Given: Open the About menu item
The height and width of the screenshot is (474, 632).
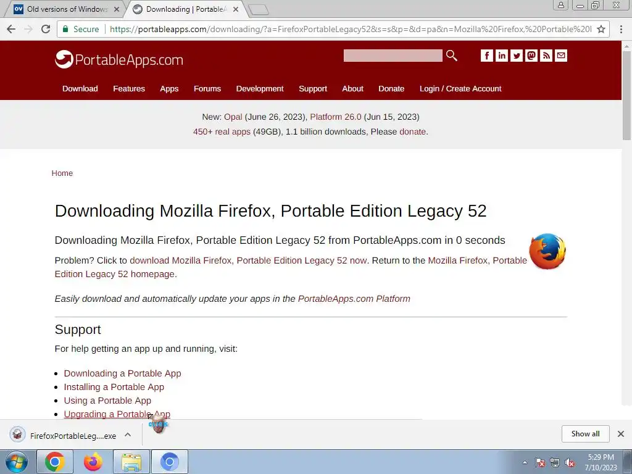Looking at the screenshot, I should pyautogui.click(x=352, y=89).
